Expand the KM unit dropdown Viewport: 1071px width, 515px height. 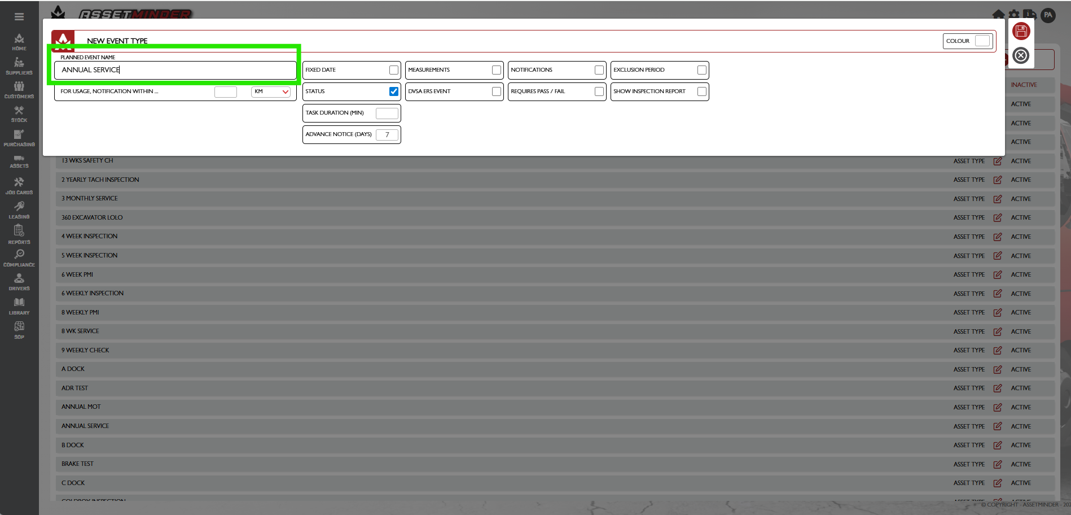(271, 91)
